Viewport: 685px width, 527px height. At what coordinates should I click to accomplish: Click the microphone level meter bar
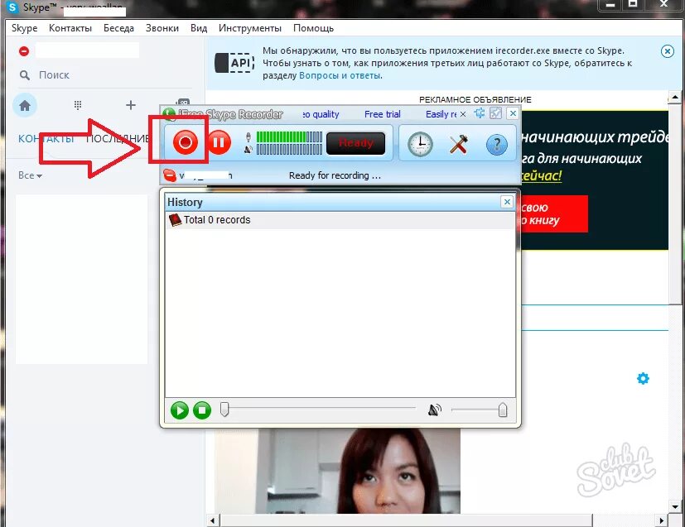[x=289, y=137]
